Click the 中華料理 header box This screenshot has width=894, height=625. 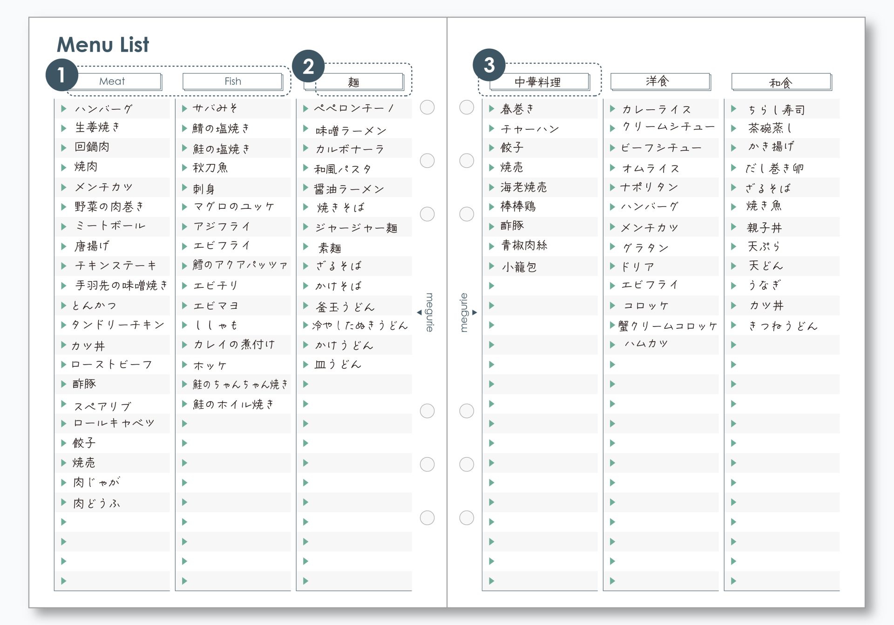pyautogui.click(x=539, y=82)
